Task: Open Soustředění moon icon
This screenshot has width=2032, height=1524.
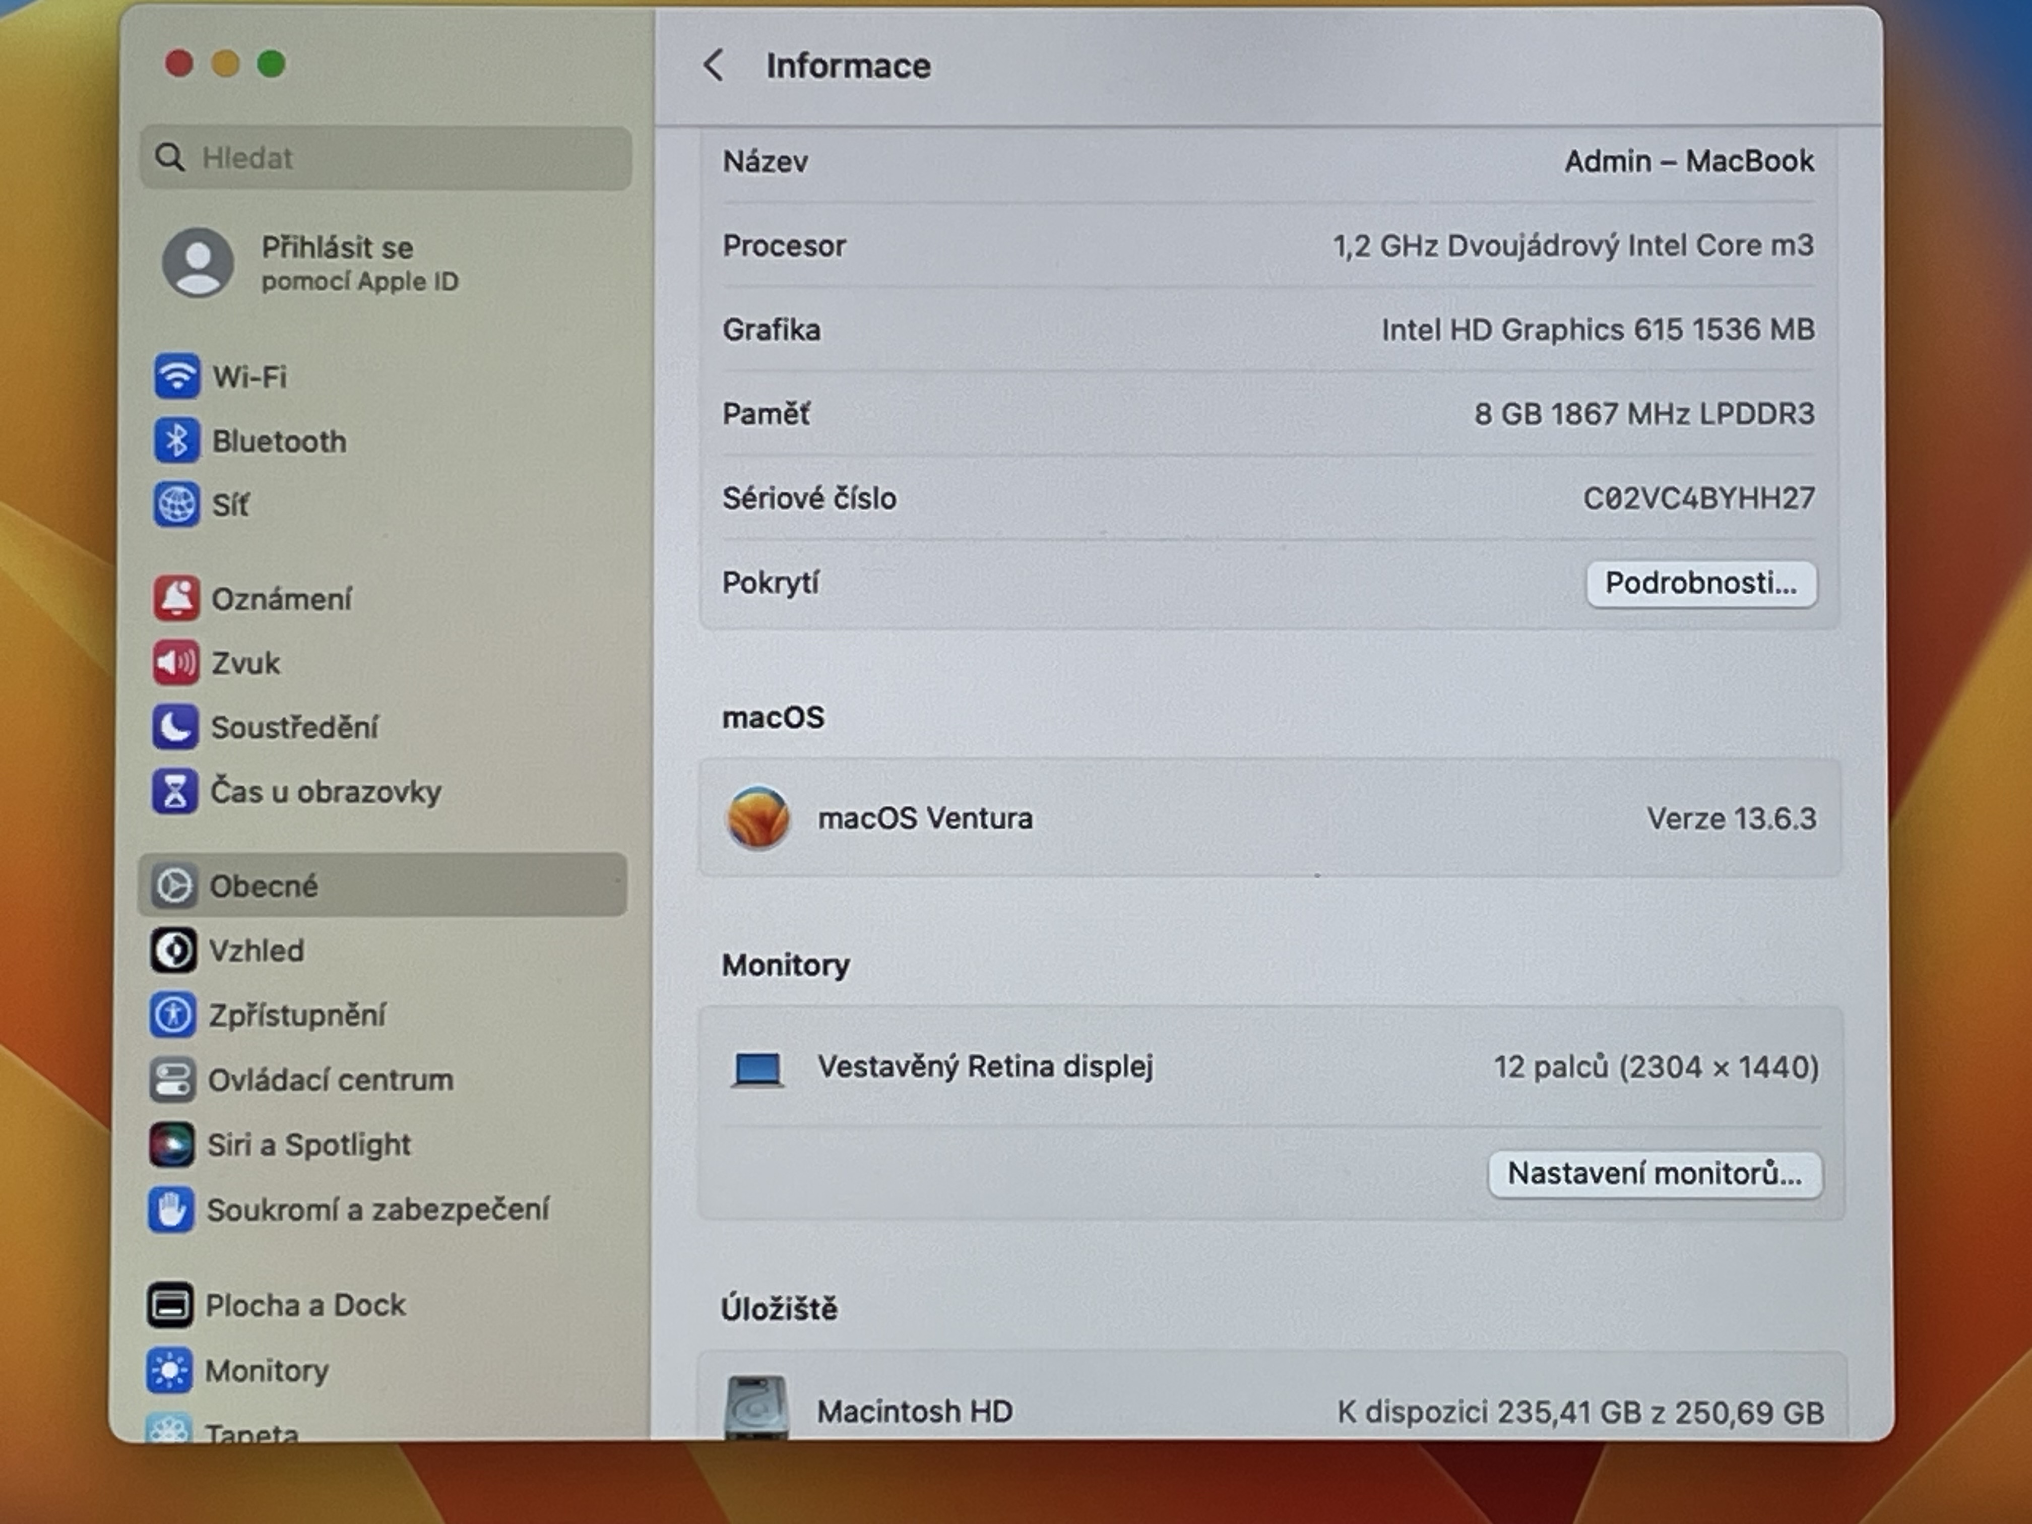Action: pos(174,727)
